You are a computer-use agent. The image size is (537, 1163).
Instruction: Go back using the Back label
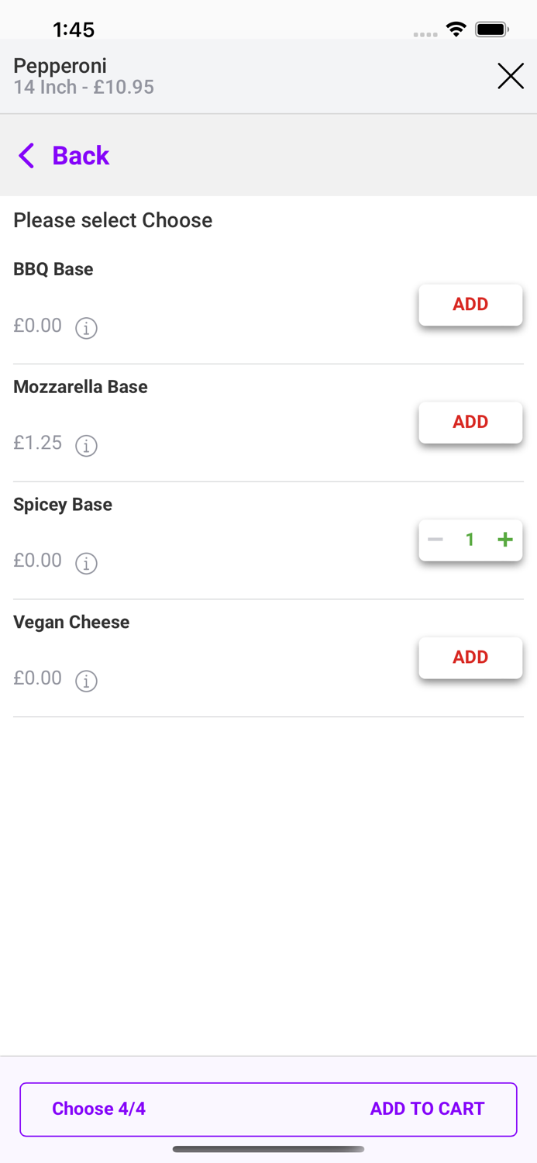[x=81, y=156]
